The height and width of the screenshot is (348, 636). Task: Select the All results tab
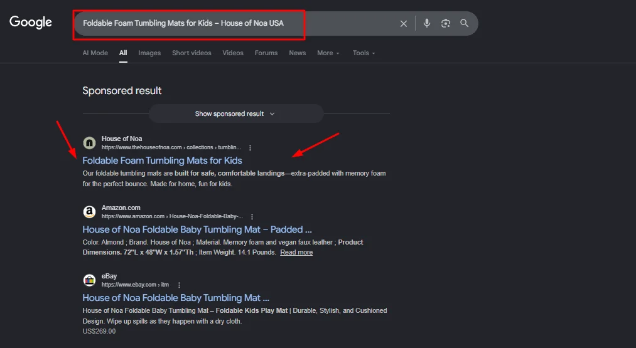pyautogui.click(x=123, y=53)
